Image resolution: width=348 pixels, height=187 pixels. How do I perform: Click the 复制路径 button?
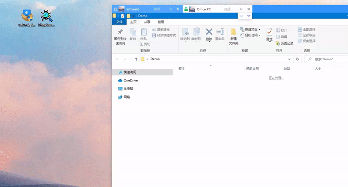click(x=161, y=30)
